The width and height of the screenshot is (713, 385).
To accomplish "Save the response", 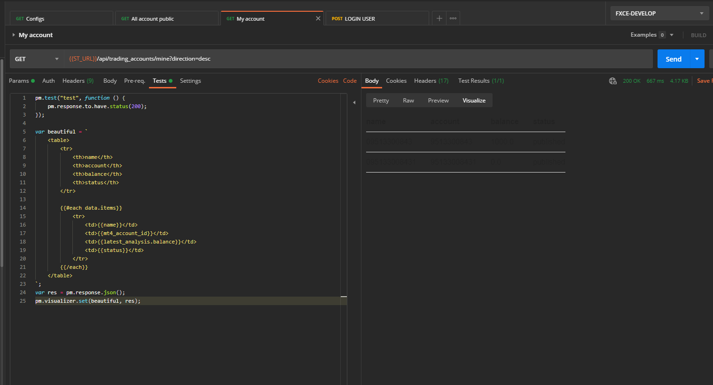I will click(705, 81).
